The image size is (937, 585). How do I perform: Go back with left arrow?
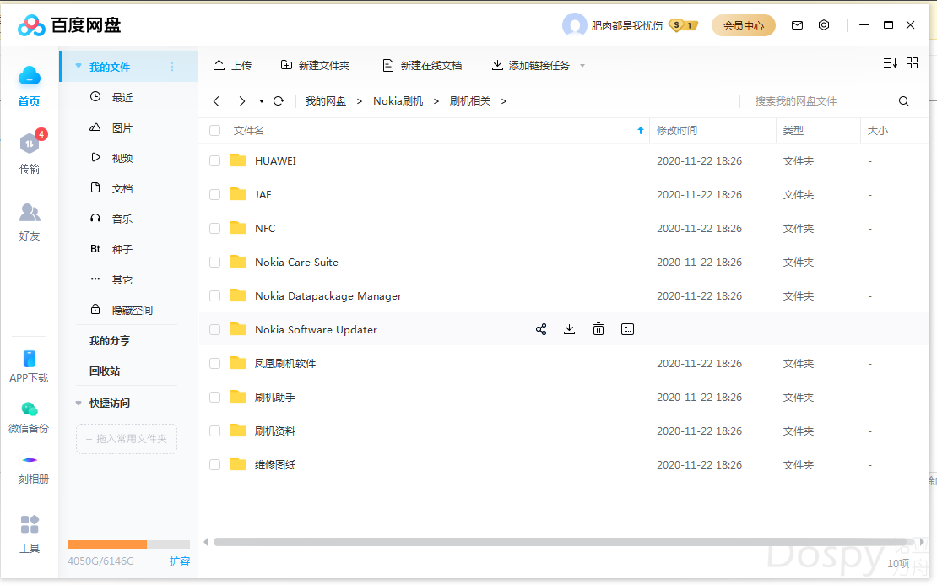click(x=216, y=101)
